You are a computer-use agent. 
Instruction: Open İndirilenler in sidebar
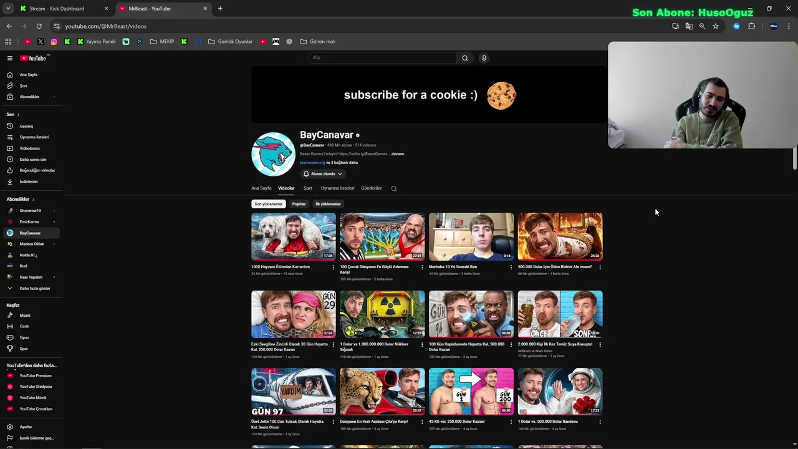click(x=31, y=181)
